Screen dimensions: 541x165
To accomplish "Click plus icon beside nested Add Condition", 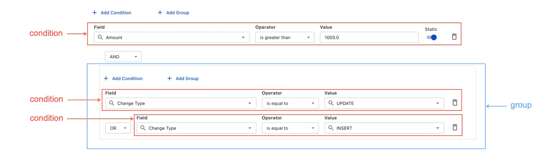I will pos(106,78).
